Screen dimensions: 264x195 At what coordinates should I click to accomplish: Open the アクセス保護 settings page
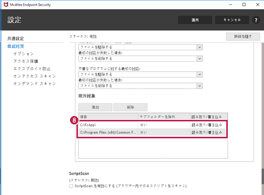26,61
